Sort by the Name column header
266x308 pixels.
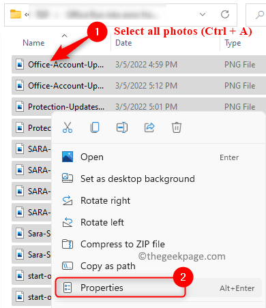click(33, 43)
